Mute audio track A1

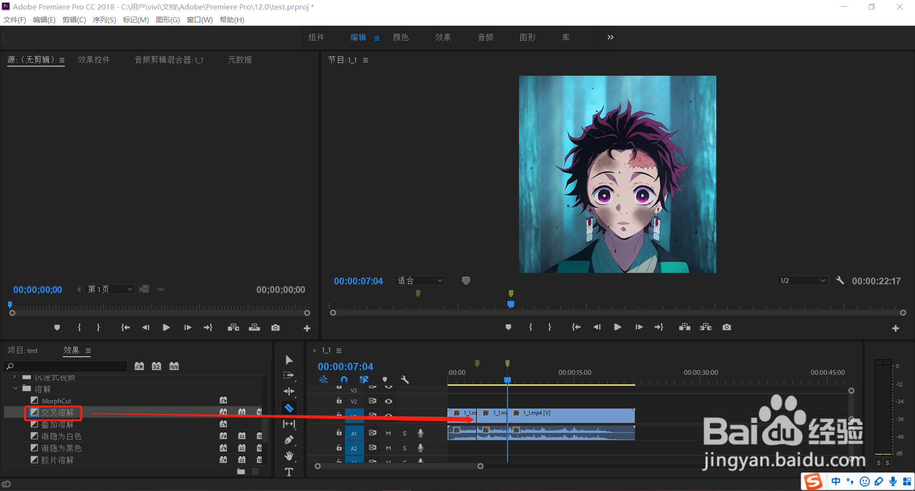388,433
